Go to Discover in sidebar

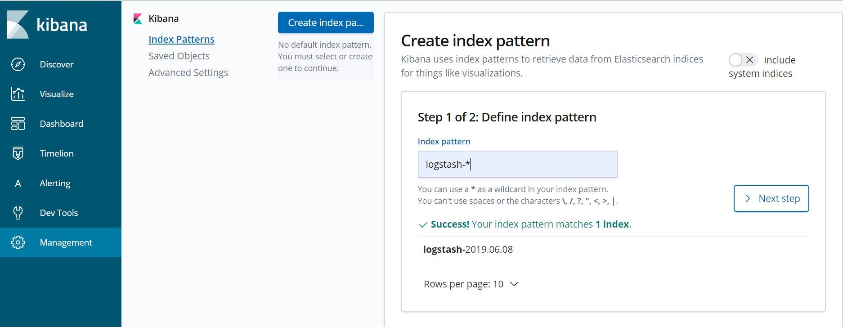pos(61,64)
